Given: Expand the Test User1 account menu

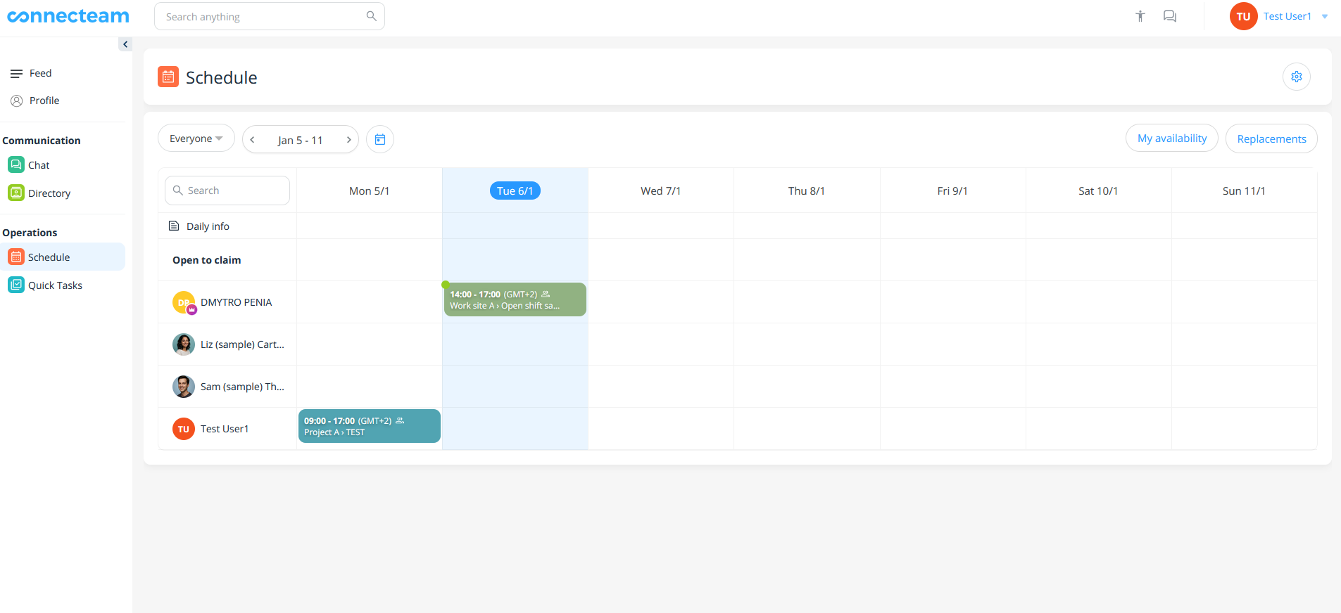Looking at the screenshot, I should (1325, 16).
